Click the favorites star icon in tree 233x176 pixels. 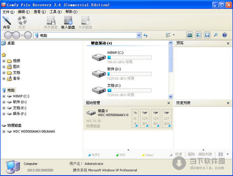click(x=4, y=55)
